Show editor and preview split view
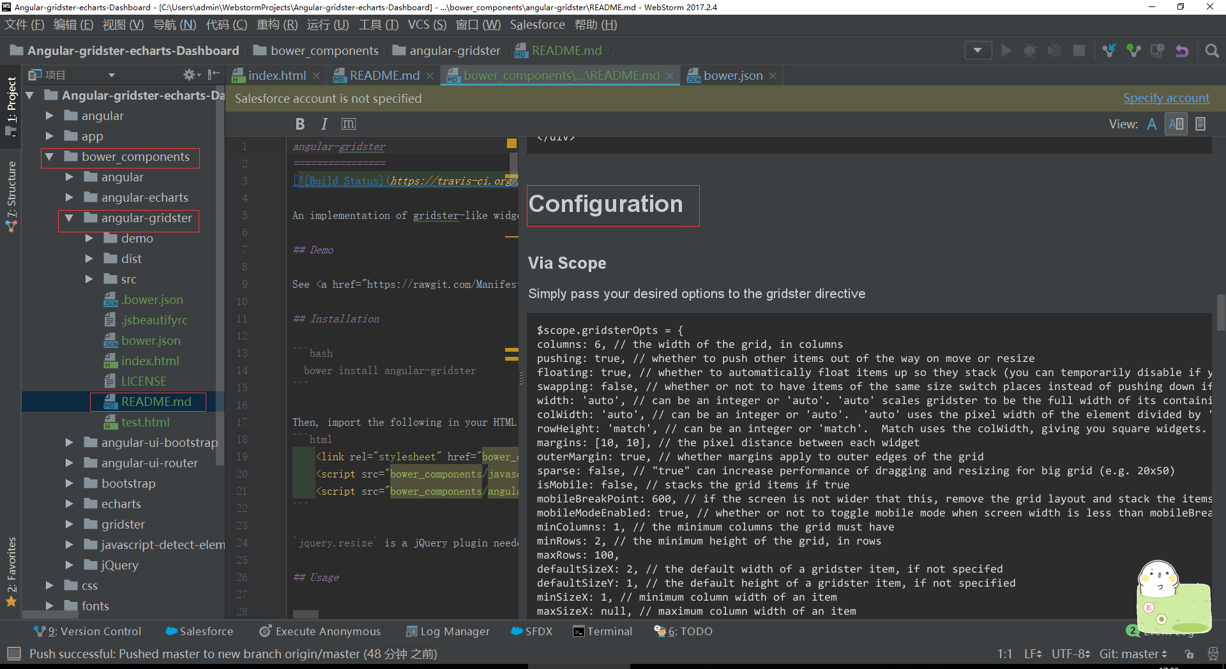1226x669 pixels. click(x=1176, y=124)
